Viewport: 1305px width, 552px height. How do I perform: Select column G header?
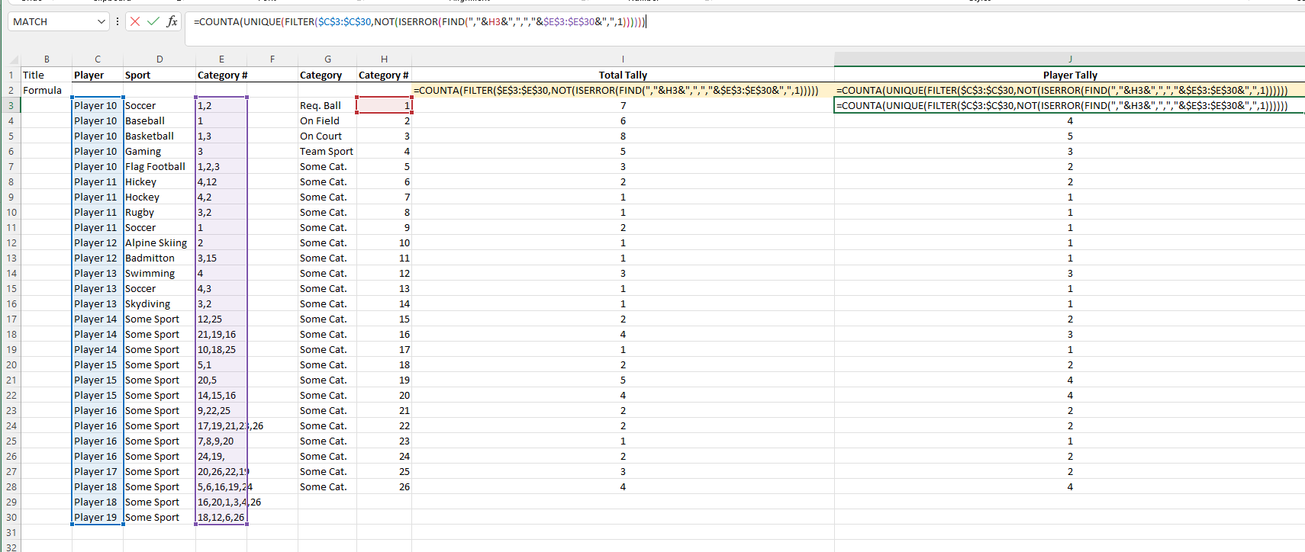click(x=327, y=59)
